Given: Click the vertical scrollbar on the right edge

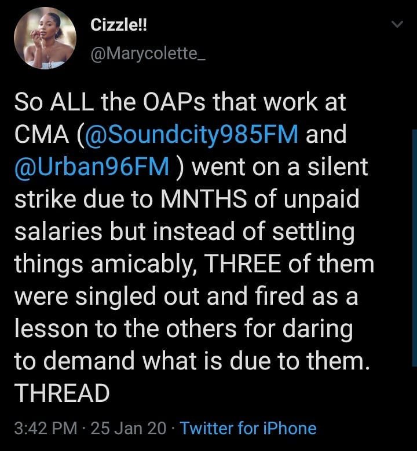Looking at the screenshot, I should 415,247.
